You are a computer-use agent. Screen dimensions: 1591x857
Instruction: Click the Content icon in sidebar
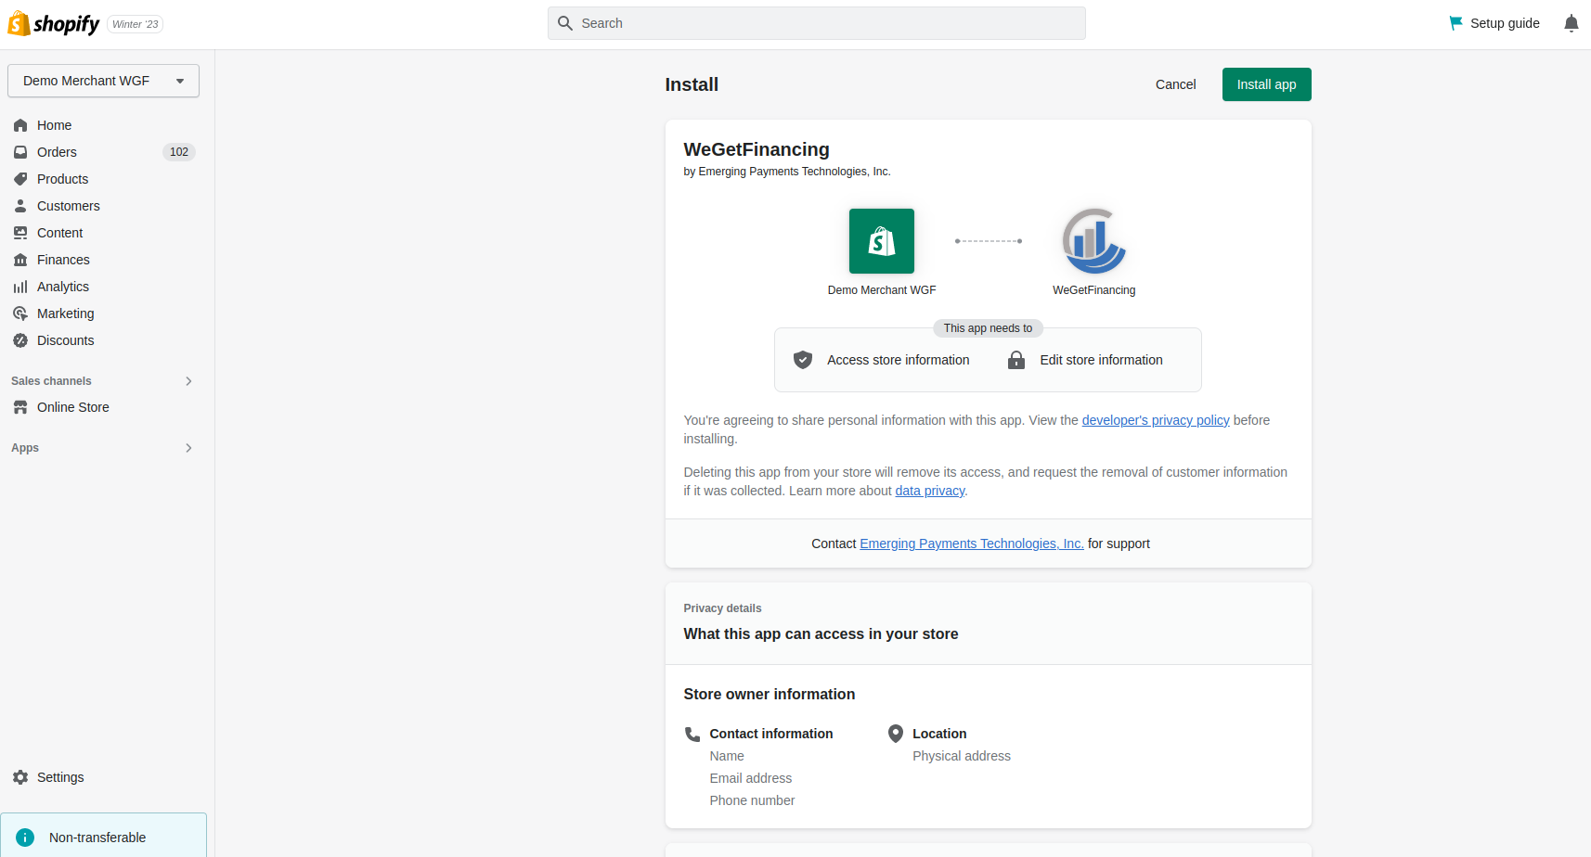click(20, 233)
